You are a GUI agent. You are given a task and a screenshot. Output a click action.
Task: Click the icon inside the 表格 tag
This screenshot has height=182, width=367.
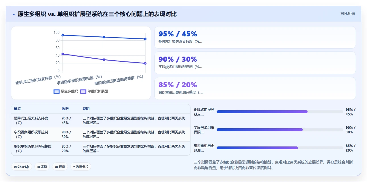(38, 167)
